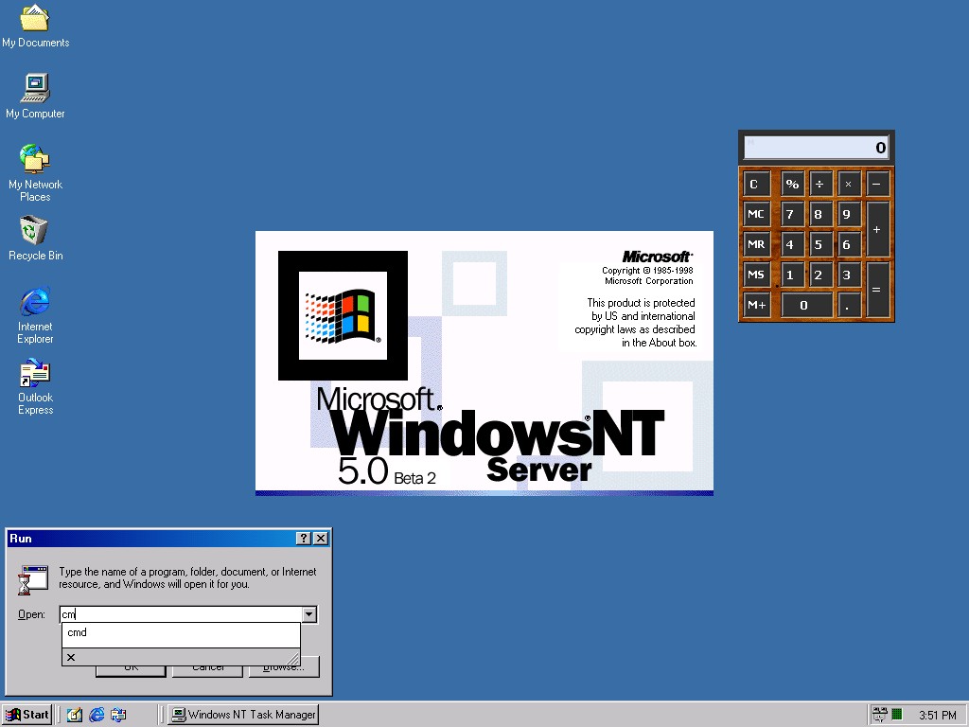
Task: Launch Internet Explorer from quick launch
Action: [x=97, y=715]
